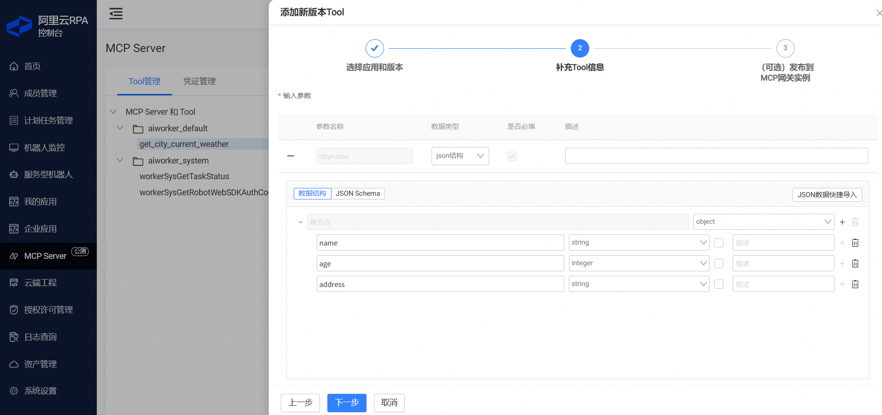The width and height of the screenshot is (882, 415).
Task: Click the 首页 home icon
Action: click(14, 66)
